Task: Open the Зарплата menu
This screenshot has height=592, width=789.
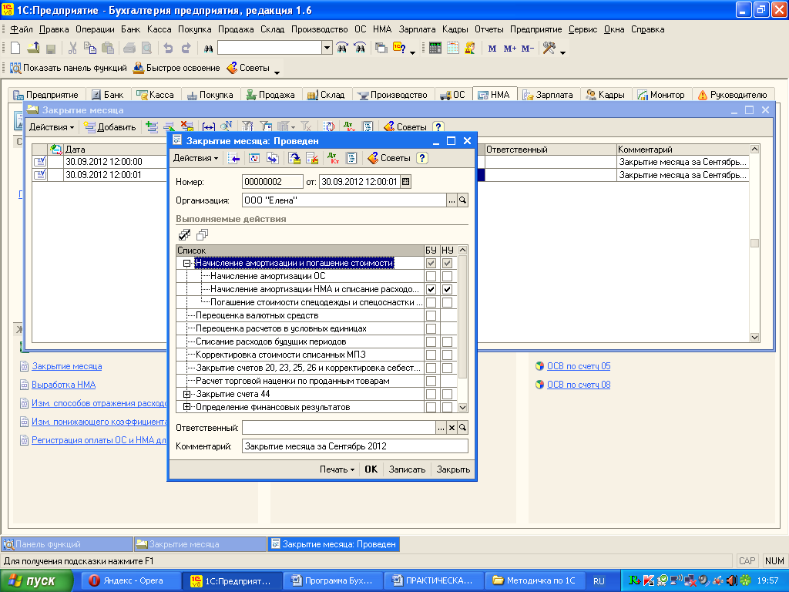Action: (x=417, y=29)
